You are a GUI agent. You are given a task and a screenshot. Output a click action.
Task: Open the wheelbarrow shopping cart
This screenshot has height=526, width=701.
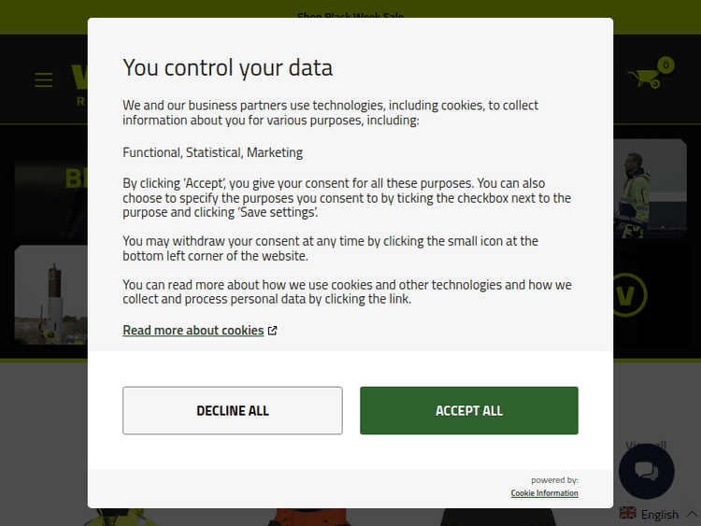click(x=645, y=78)
